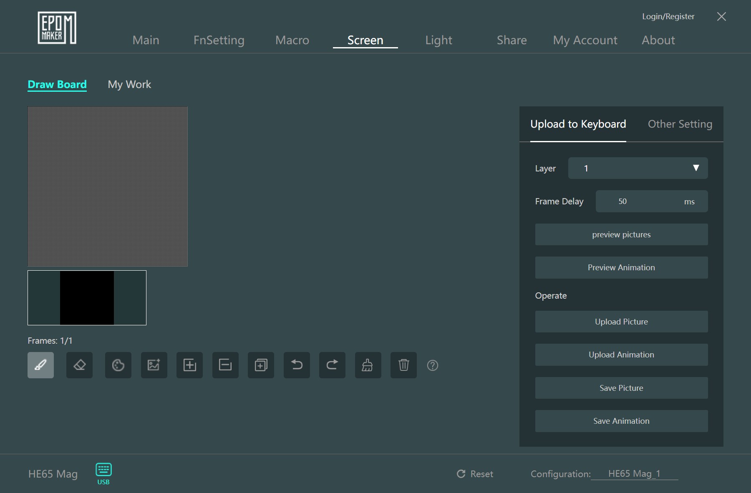This screenshot has width=751, height=493.
Task: Click the Save Picture button
Action: click(622, 388)
